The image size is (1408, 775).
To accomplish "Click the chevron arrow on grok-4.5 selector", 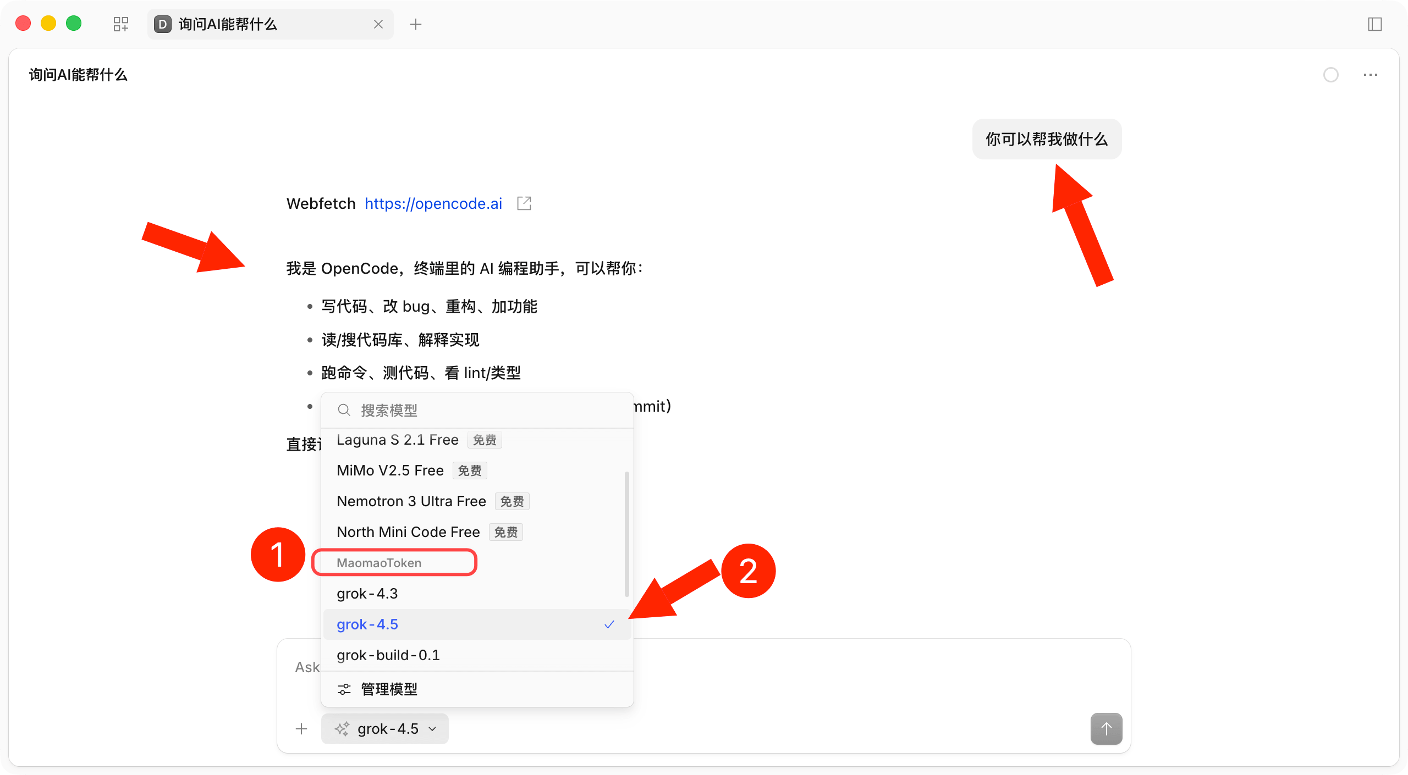I will coord(433,729).
